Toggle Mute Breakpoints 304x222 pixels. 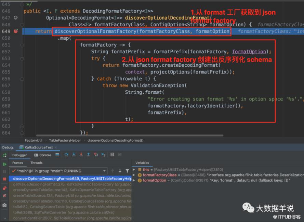[5, 196]
